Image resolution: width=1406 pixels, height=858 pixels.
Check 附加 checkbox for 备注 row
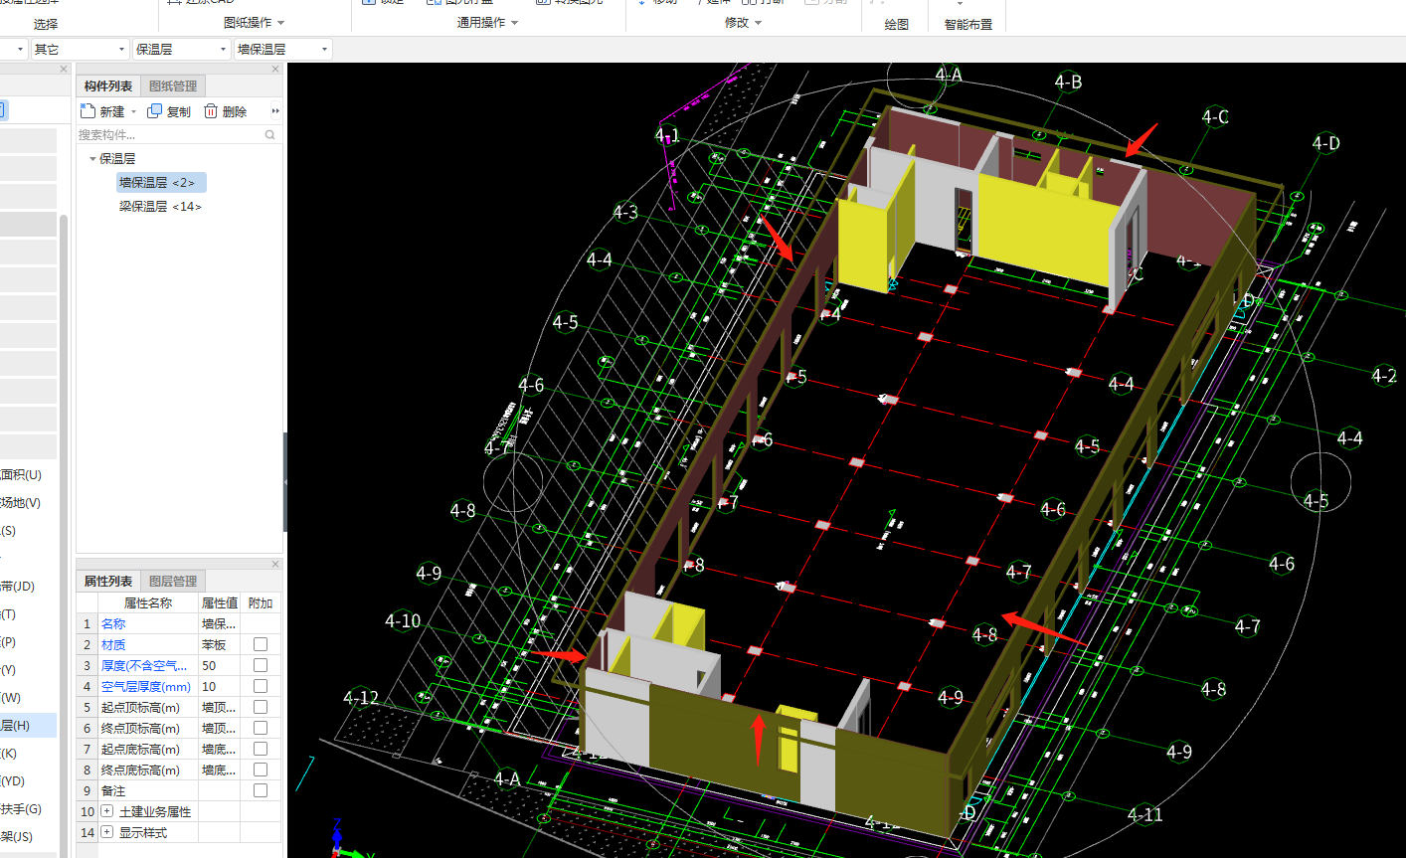[261, 790]
